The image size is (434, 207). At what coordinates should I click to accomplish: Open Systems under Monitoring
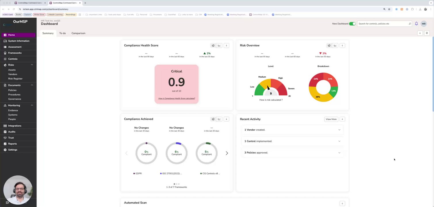(13, 115)
